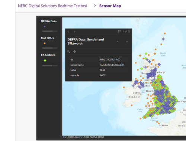Click the Esri, HERE, Garmin attribution text
Viewport: 186px width, 141px height.
click(84, 137)
